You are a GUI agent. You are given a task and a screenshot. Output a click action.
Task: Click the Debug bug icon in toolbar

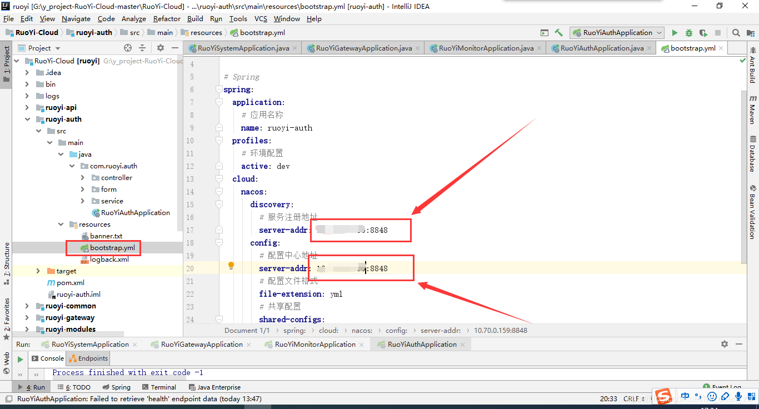689,33
